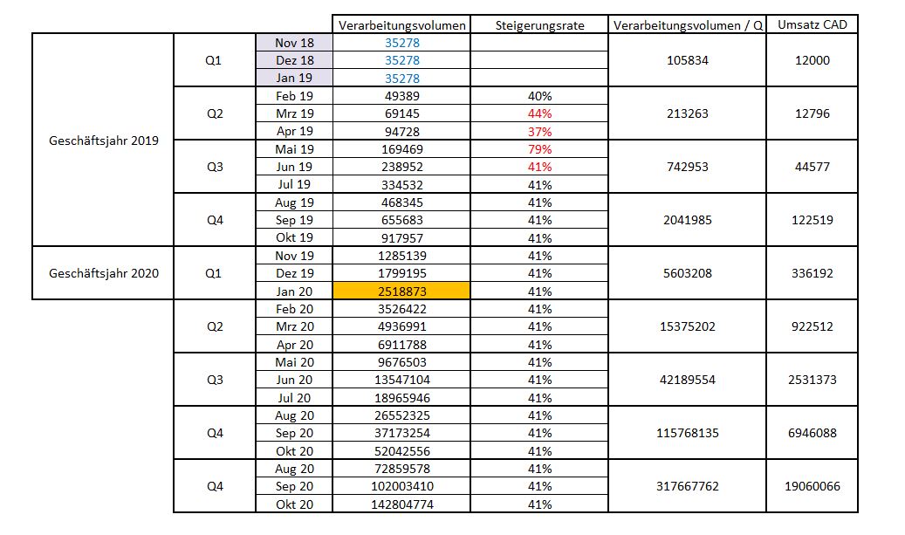Select the Geschäftsjahr 2020 cell
This screenshot has height=535, width=905.
104,273
